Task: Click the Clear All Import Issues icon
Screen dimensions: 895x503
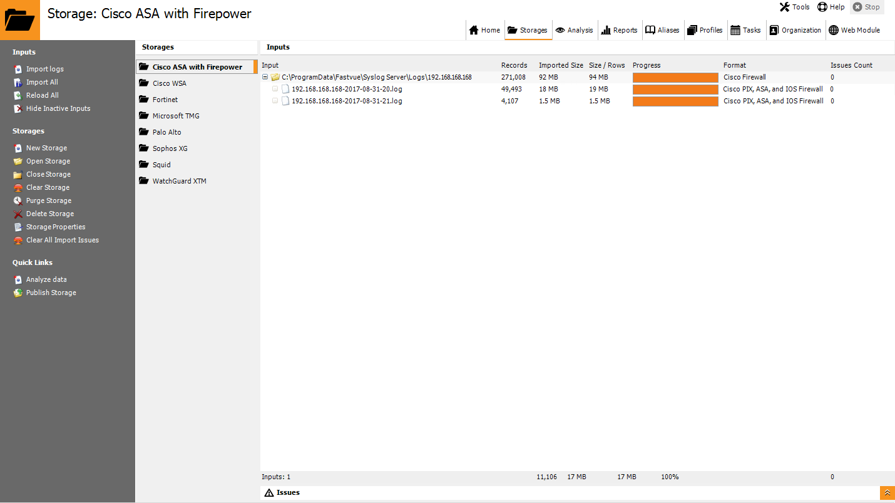Action: pos(18,240)
